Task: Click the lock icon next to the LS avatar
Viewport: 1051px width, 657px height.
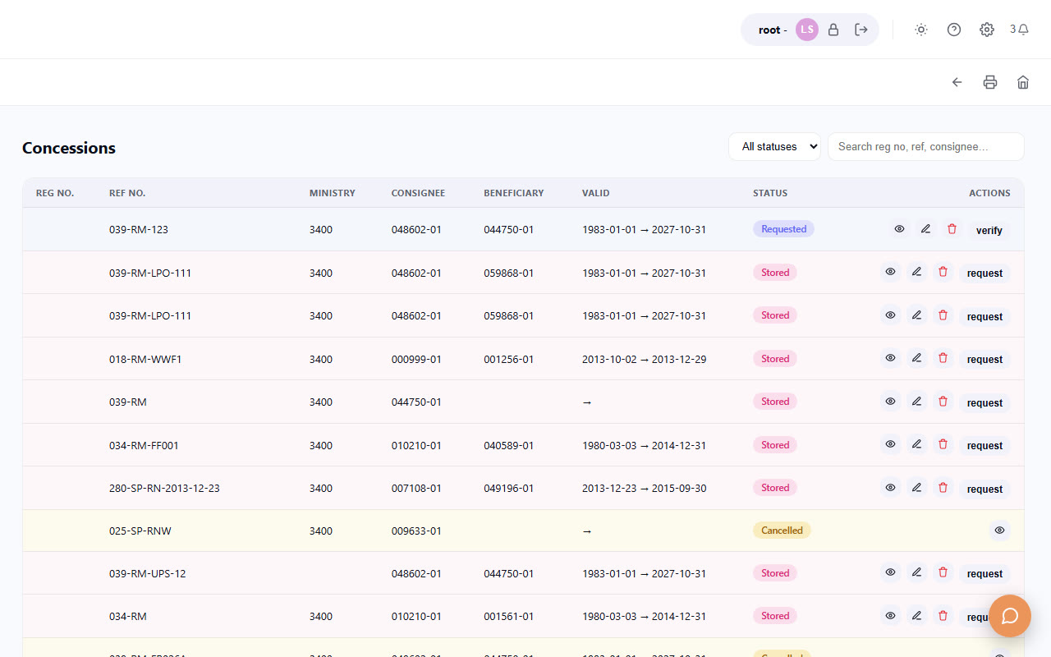Action: [x=833, y=30]
